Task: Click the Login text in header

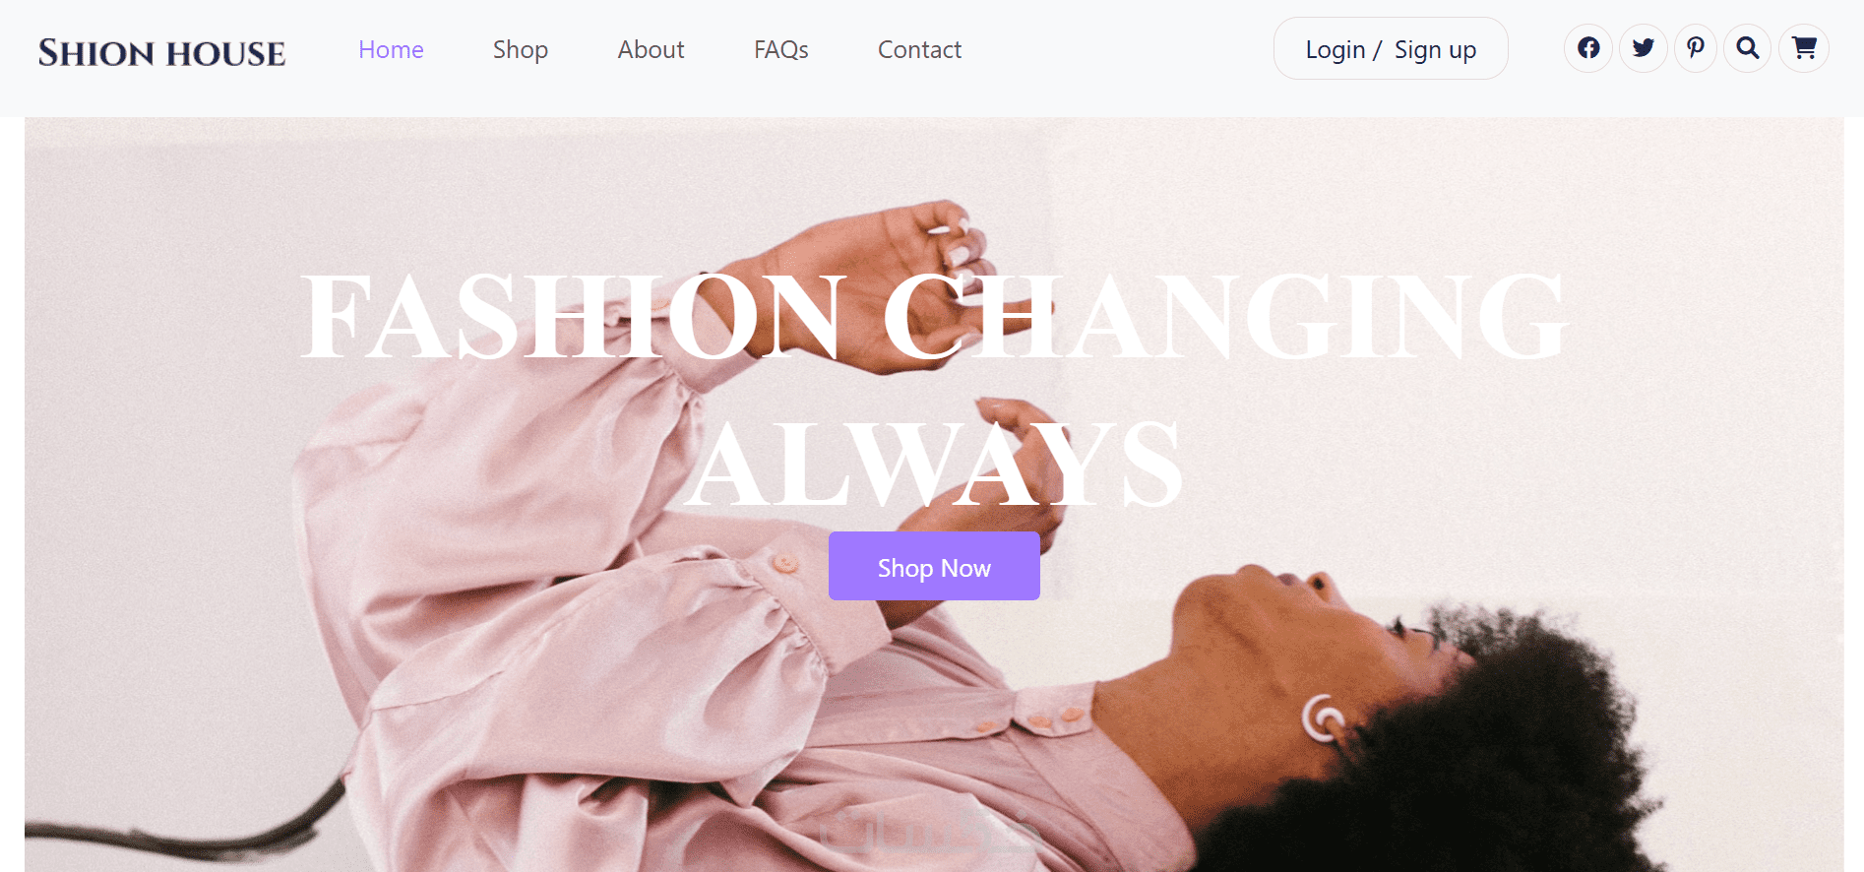Action: click(1336, 49)
